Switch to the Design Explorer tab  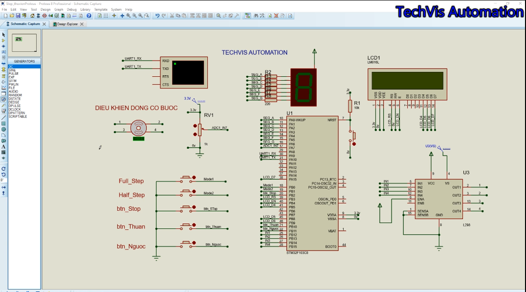coord(67,24)
